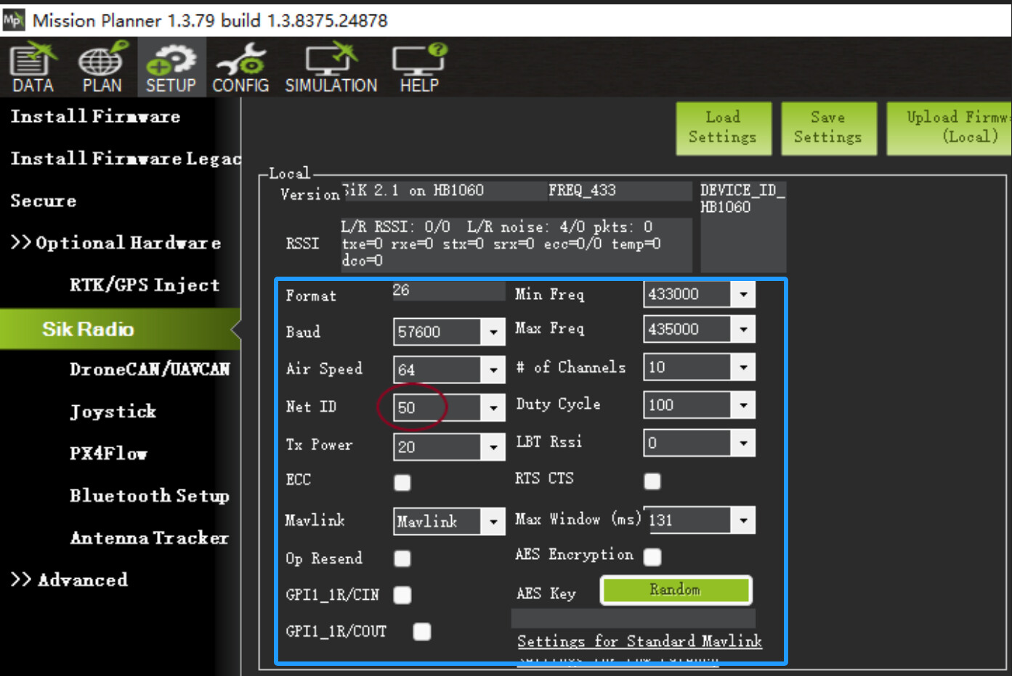Open the Joystick setup page

(x=113, y=411)
